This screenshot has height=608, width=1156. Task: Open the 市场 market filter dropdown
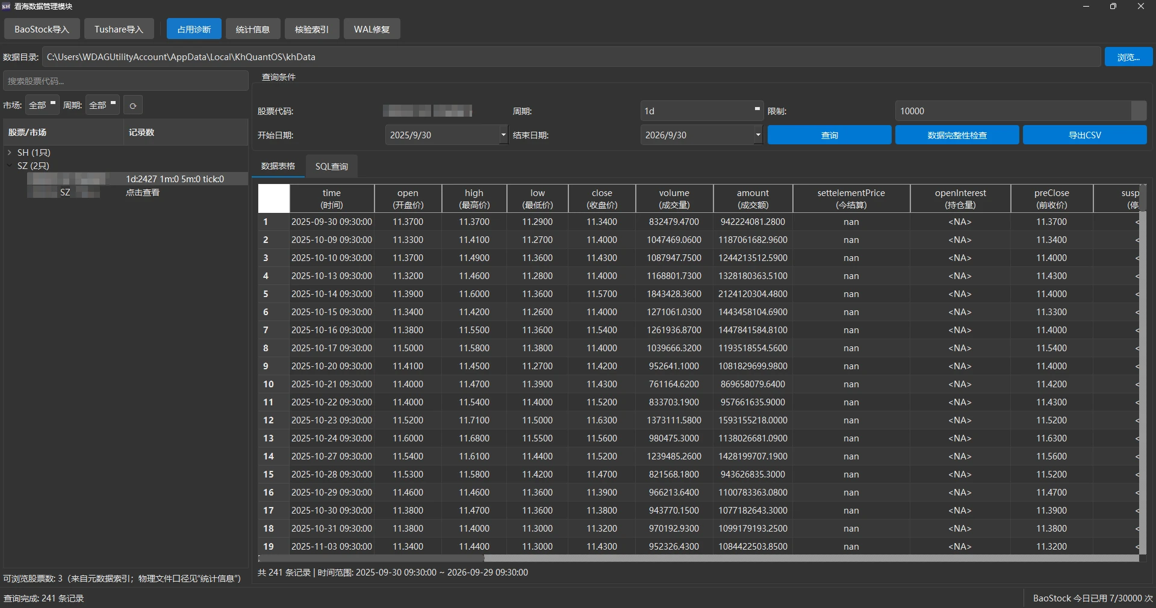[x=42, y=105]
